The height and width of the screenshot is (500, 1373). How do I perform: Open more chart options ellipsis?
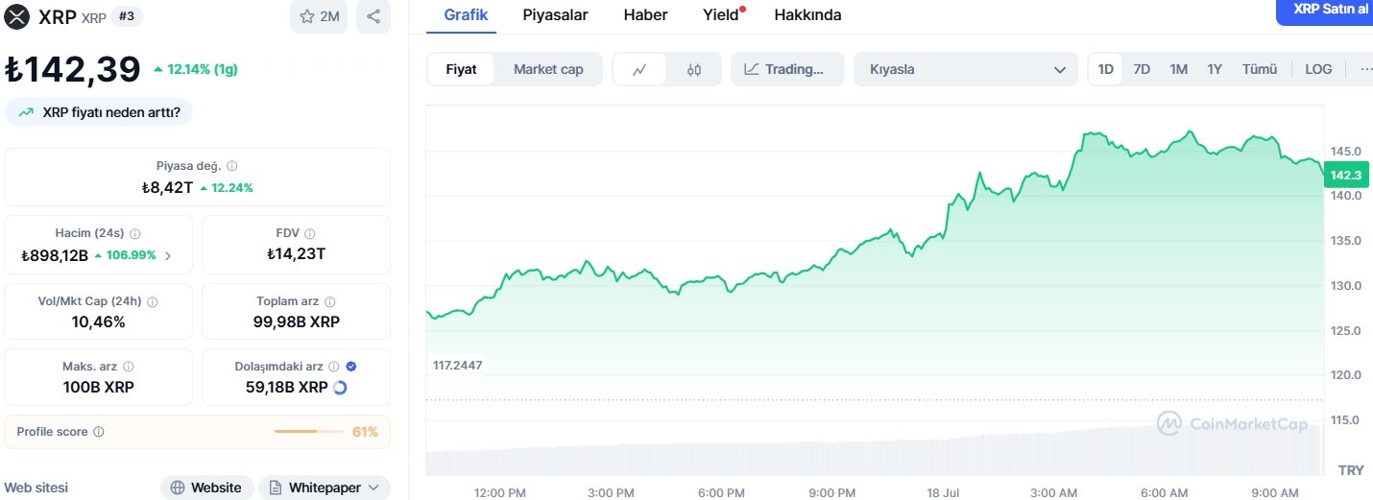(1366, 69)
